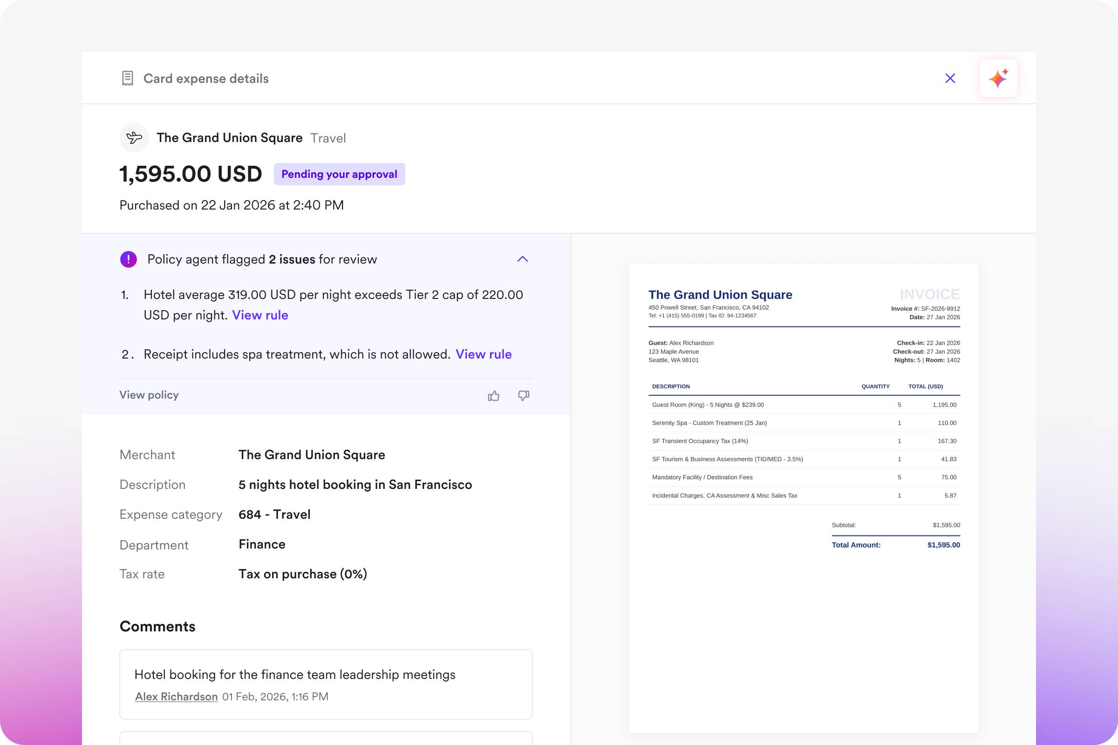Collapse the policy agent flagged issues section
This screenshot has height=745, width=1118.
(522, 259)
